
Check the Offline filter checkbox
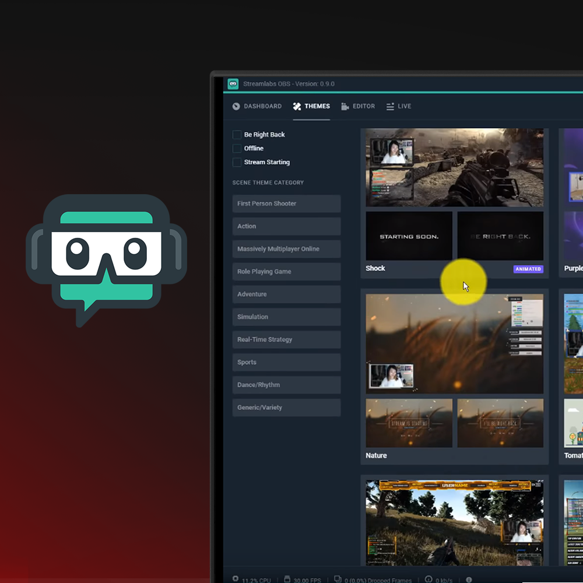(x=237, y=149)
